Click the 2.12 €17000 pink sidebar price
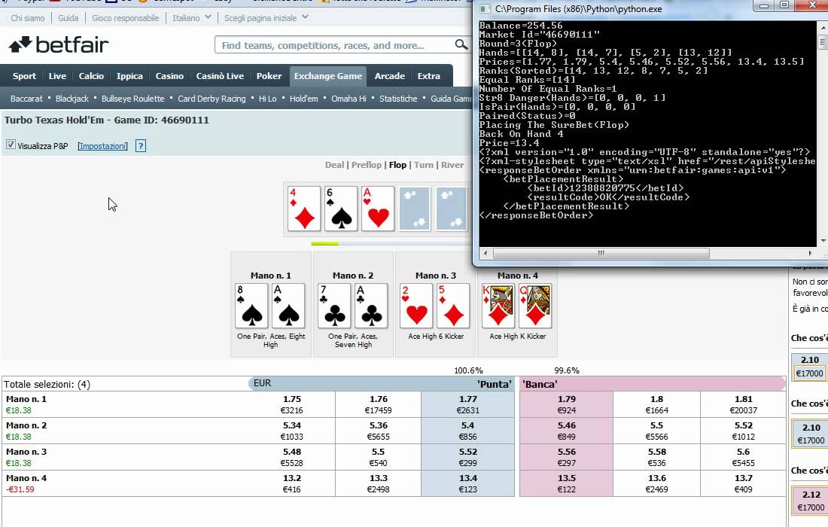This screenshot has height=527, width=828. (811, 501)
